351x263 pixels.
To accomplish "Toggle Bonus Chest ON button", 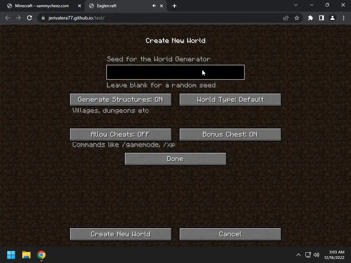I will [x=230, y=134].
